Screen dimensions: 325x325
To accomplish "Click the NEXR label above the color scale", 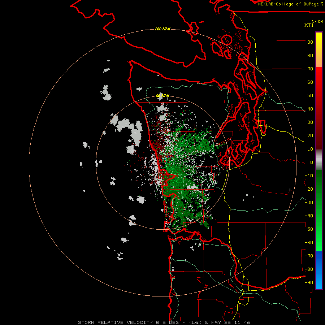I will point(317,22).
